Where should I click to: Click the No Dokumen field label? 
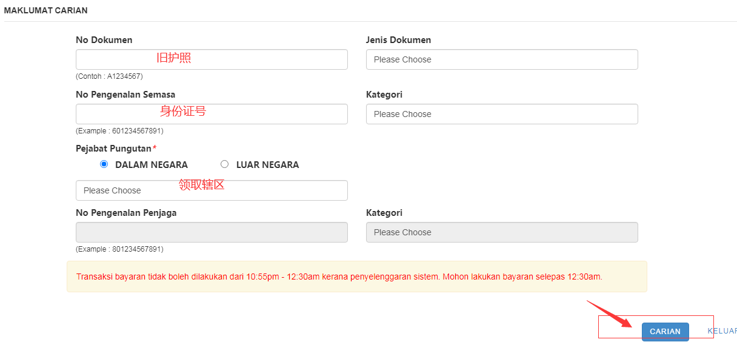point(104,40)
